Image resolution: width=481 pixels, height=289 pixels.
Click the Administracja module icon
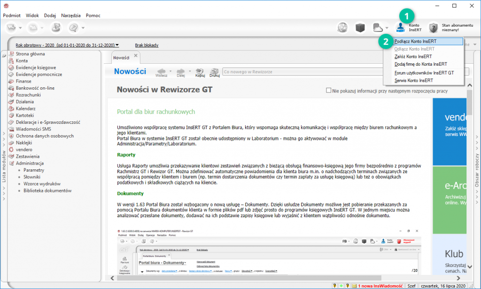11,163
